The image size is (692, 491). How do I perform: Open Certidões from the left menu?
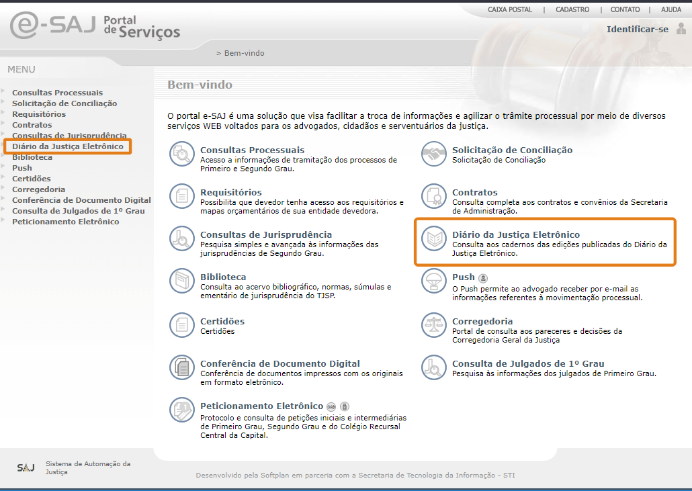pos(32,179)
